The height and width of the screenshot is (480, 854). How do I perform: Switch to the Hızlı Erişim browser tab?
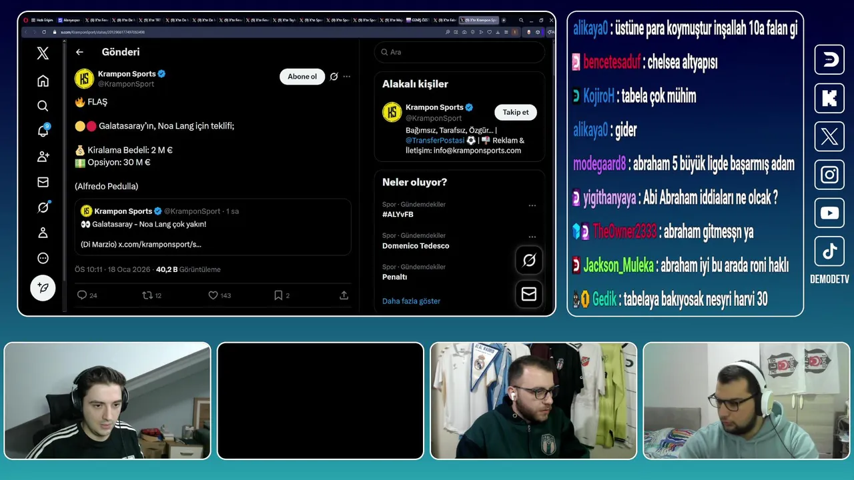(41, 20)
